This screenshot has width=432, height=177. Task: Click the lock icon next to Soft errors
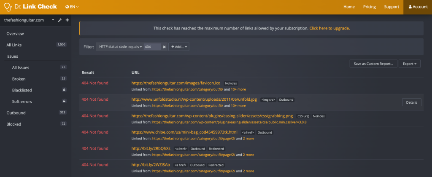point(64,102)
